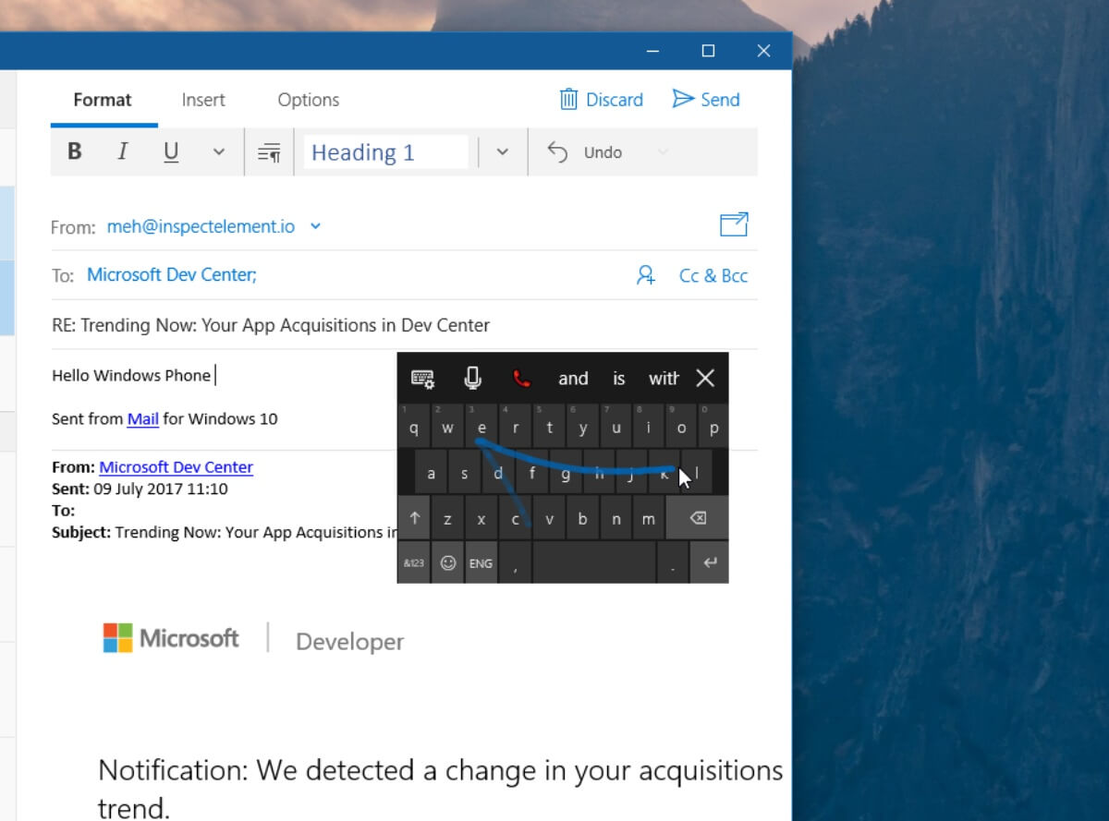
Task: Activate microphone dictation on keyboard
Action: (473, 378)
